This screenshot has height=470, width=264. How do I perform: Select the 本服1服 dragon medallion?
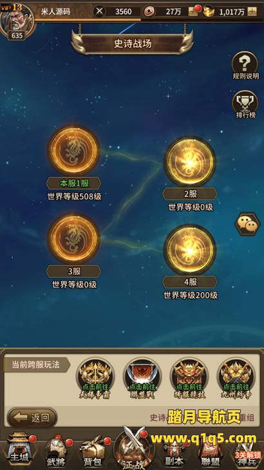tap(73, 150)
